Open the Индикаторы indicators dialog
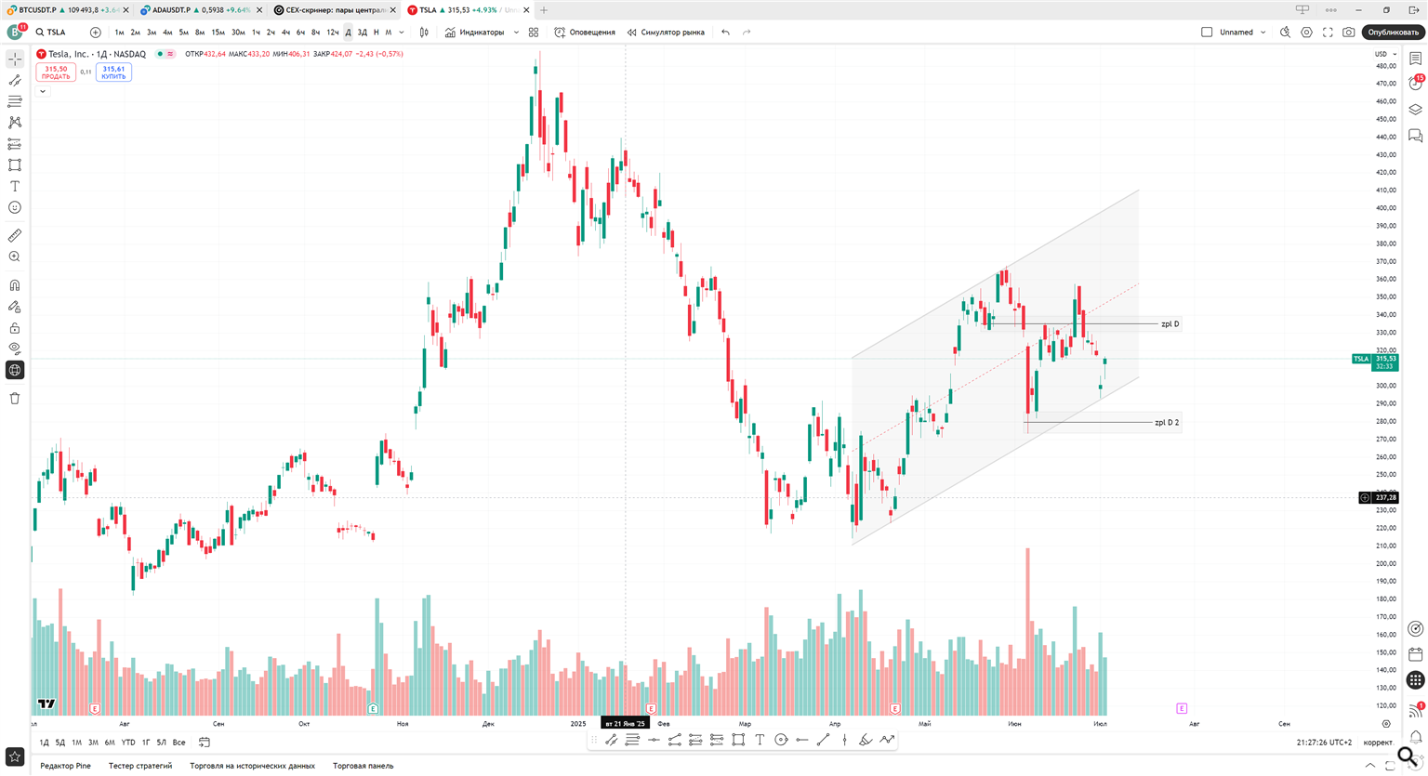Screen dimensions: 1428x776 pos(474,33)
